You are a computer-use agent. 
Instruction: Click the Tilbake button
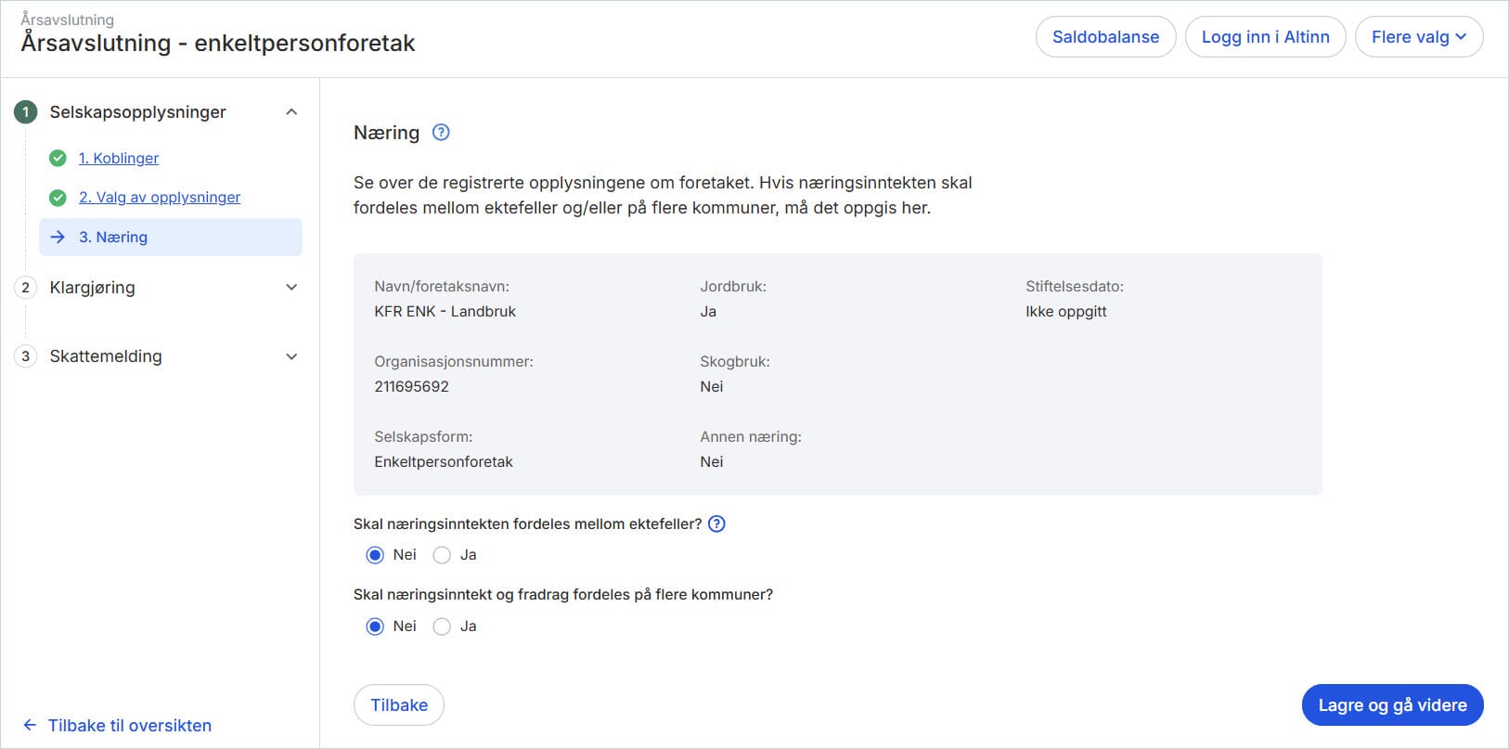tap(398, 704)
